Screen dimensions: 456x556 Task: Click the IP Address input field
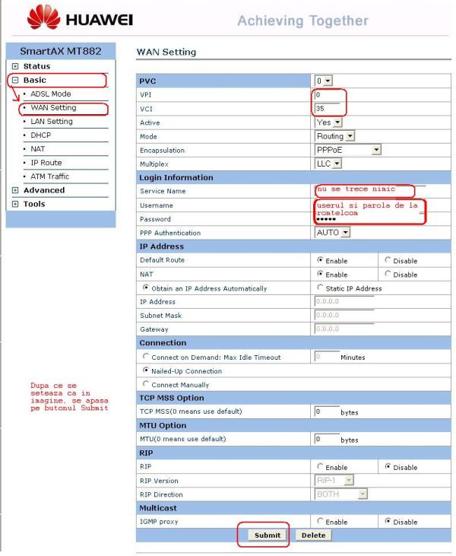click(x=344, y=301)
